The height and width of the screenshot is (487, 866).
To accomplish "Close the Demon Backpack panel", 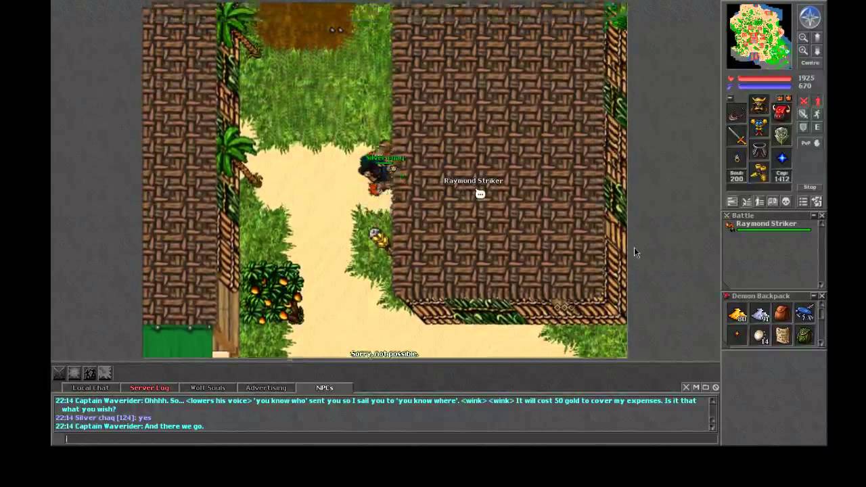I will click(822, 296).
